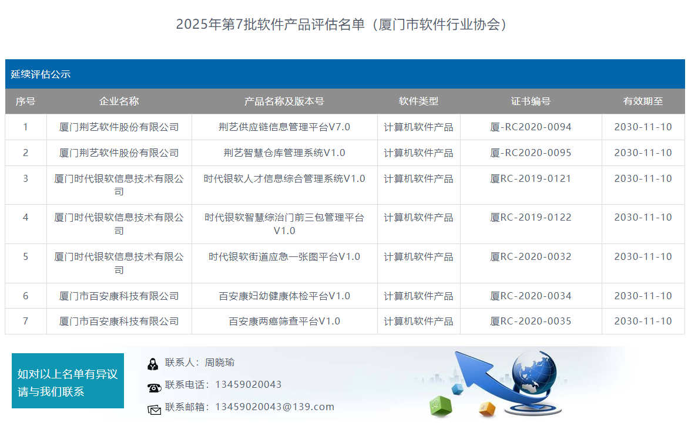Click the 产品名称及版本号 column header
Viewport: 688px width, 433px height.
pos(284,102)
